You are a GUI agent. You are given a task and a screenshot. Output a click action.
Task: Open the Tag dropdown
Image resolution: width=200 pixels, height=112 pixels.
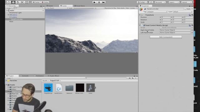point(157,12)
